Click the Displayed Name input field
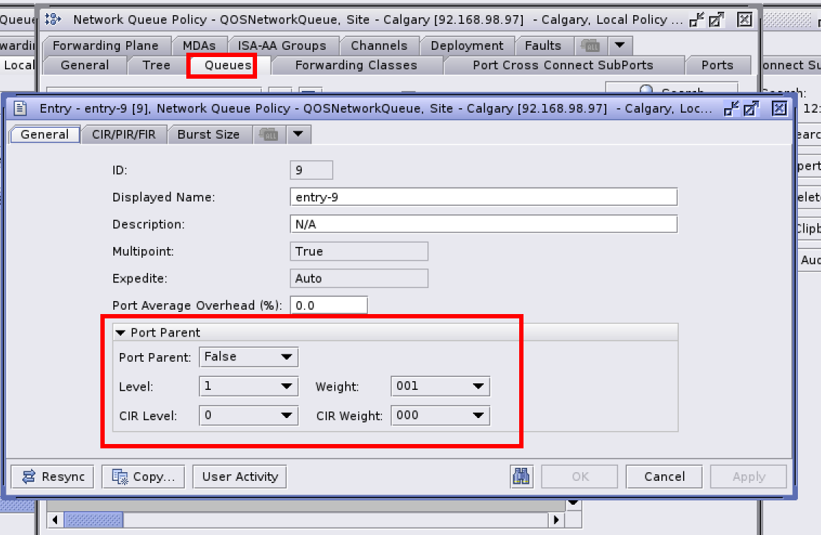821x535 pixels. [x=483, y=197]
